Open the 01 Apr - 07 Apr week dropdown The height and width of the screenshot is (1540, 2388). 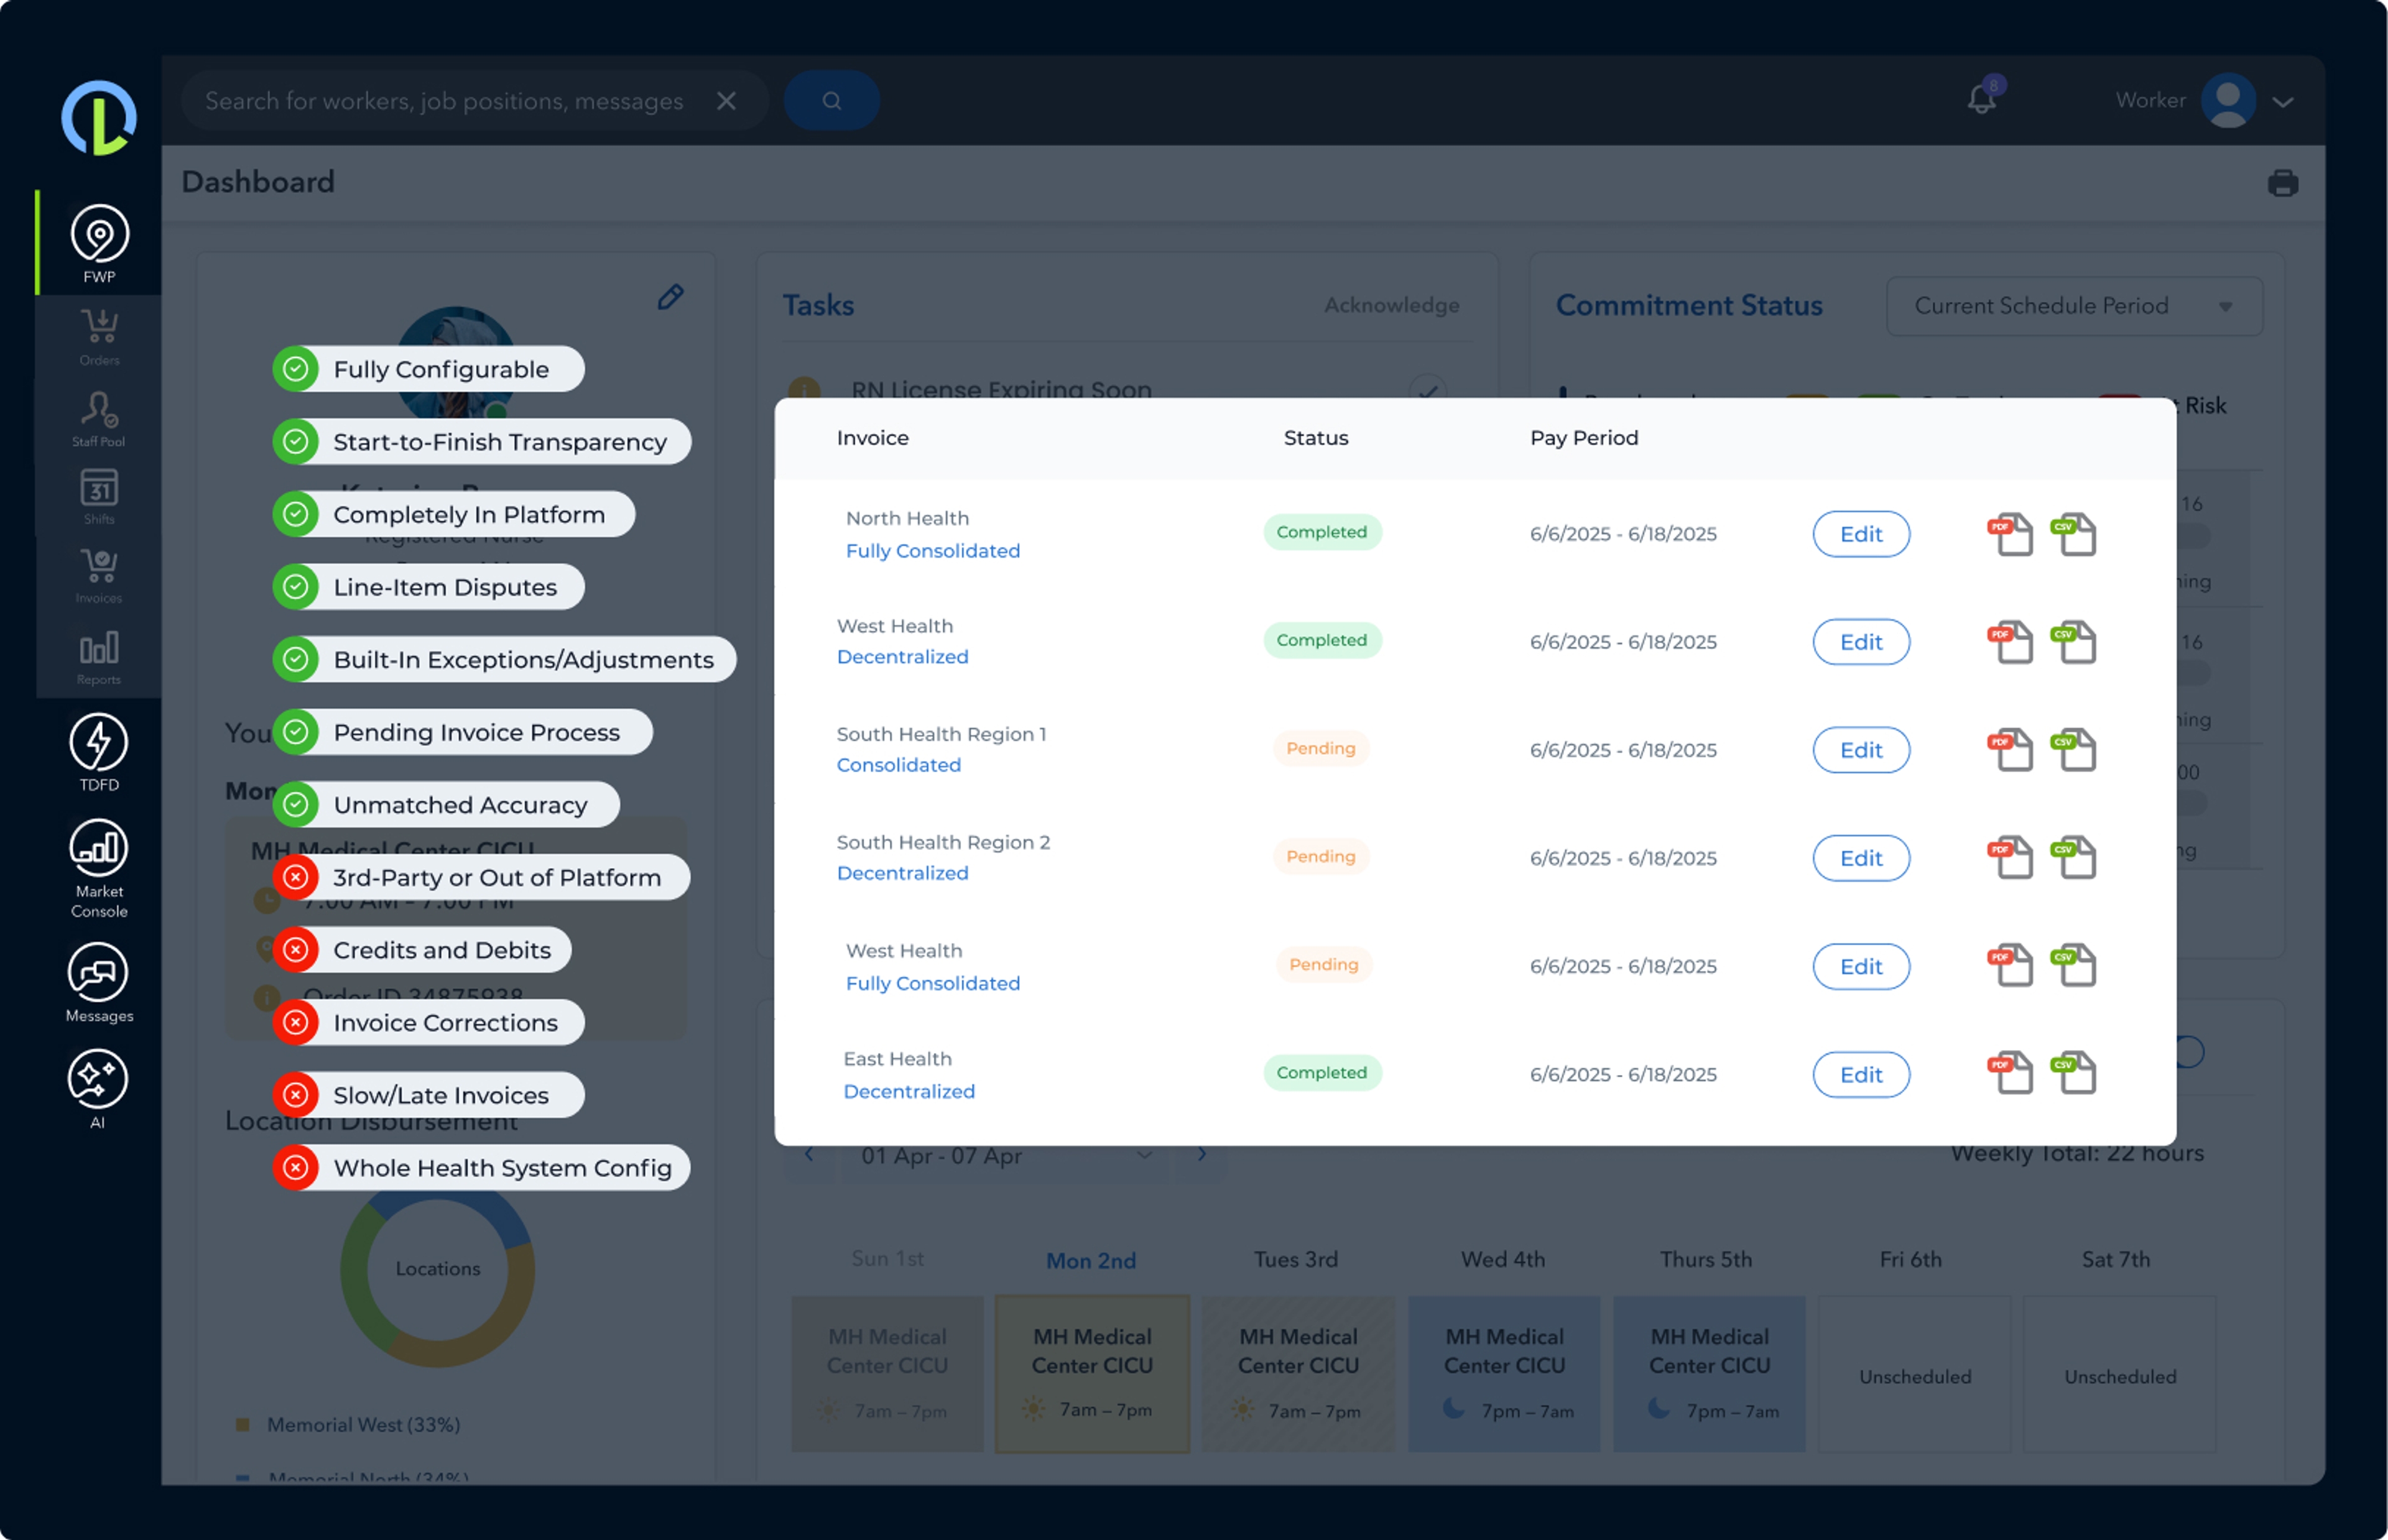click(x=1005, y=1156)
